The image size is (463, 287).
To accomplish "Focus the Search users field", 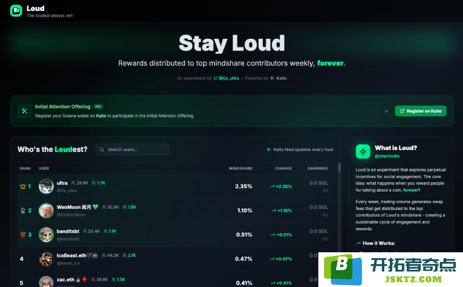I will point(133,149).
